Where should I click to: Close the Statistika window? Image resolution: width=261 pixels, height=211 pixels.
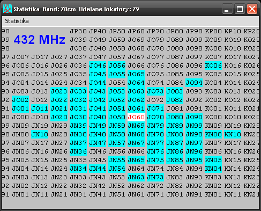[252, 9]
